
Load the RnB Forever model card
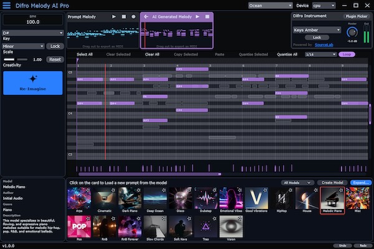pos(130,228)
